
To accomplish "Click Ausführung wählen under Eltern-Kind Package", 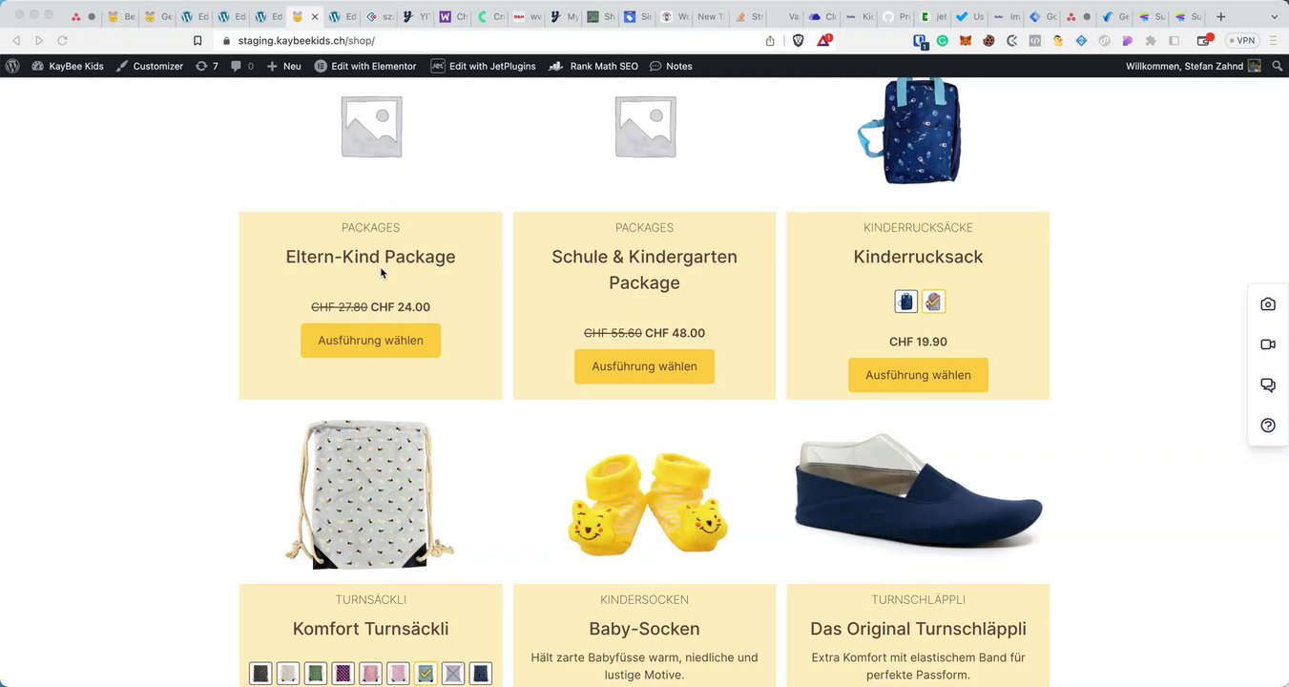I will [370, 341].
